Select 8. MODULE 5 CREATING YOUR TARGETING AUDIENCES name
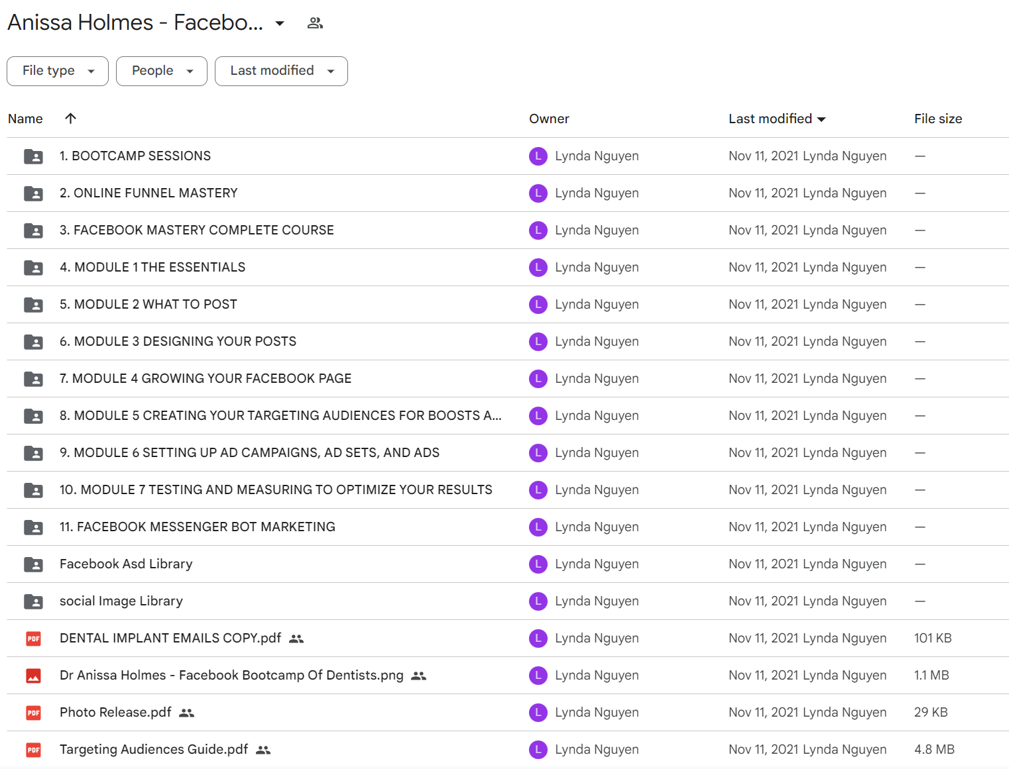The image size is (1009, 769). click(x=280, y=415)
